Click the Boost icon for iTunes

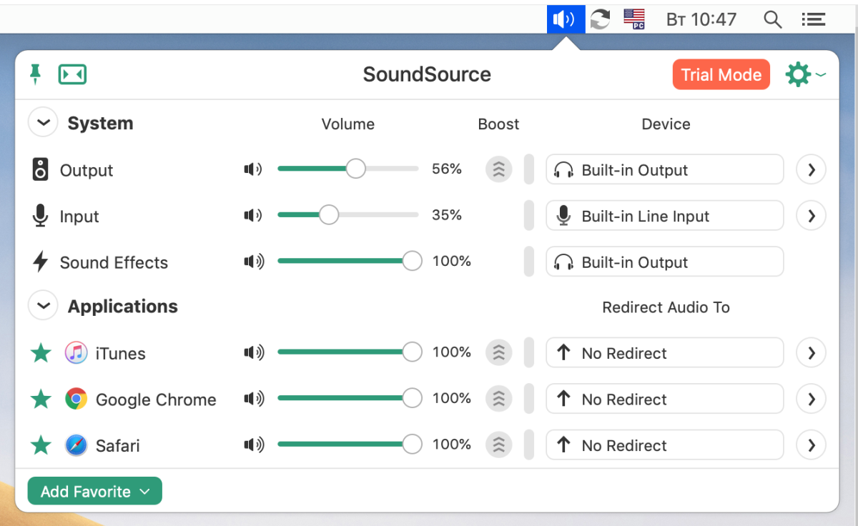point(499,352)
